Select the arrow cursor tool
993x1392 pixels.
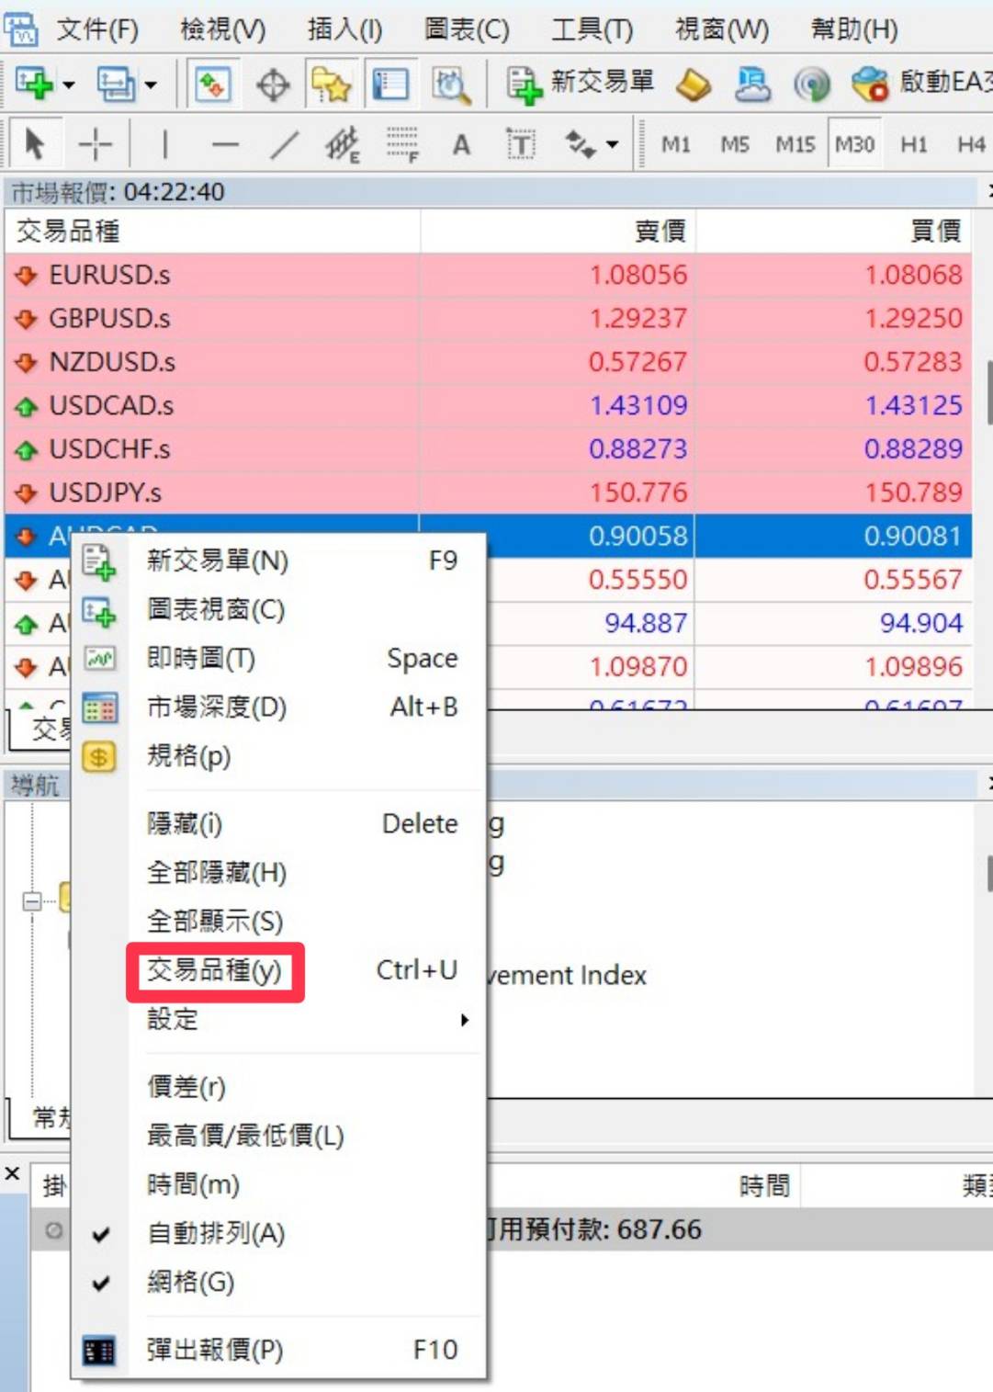coord(35,144)
